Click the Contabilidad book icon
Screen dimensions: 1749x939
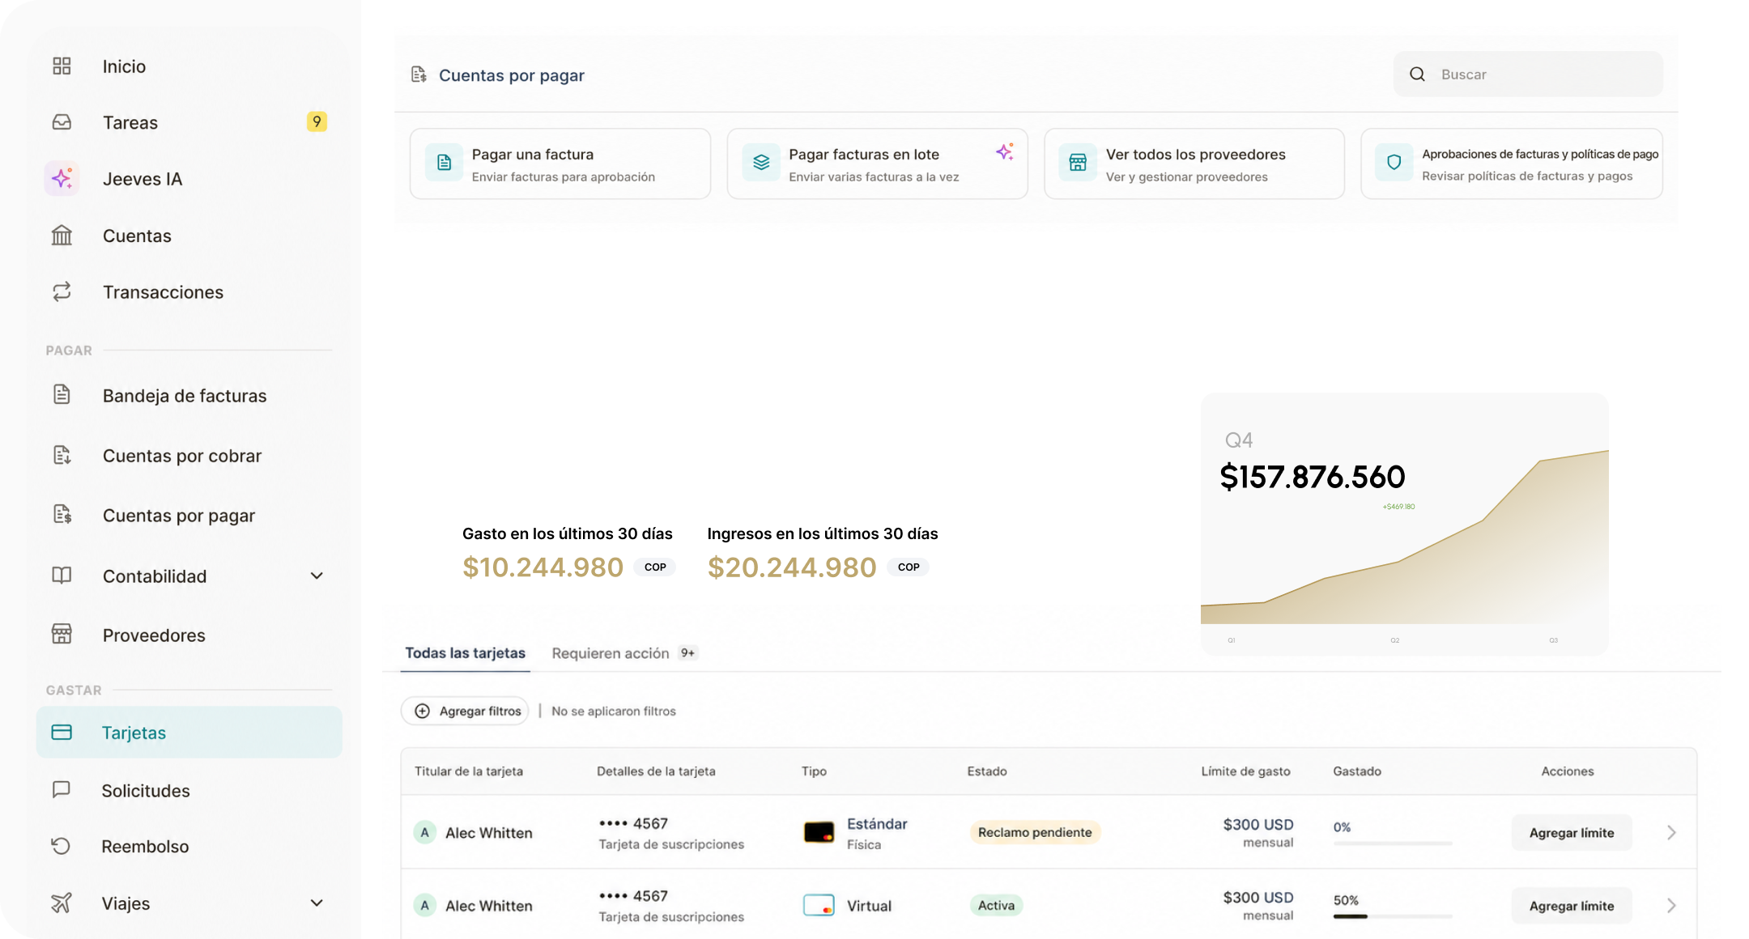point(62,575)
